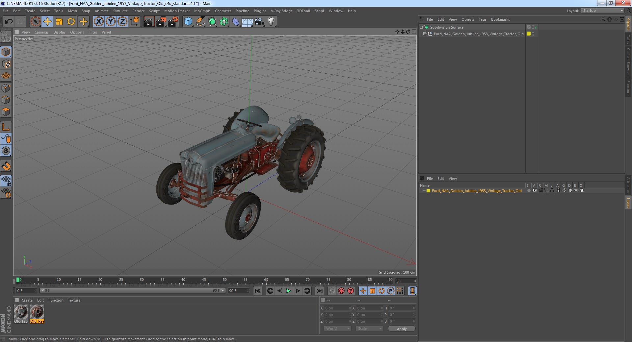Open Edit Render Settings
The height and width of the screenshot is (342, 632).
173,22
